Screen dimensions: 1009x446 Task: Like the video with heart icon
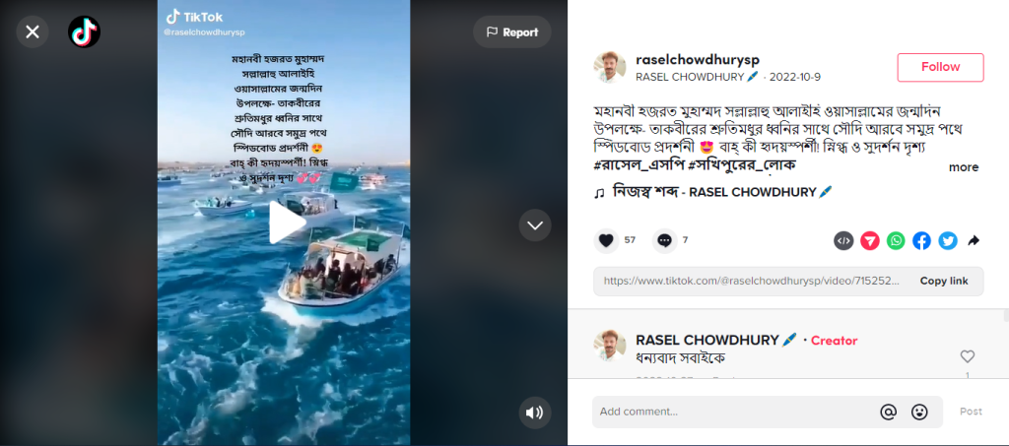pos(606,240)
